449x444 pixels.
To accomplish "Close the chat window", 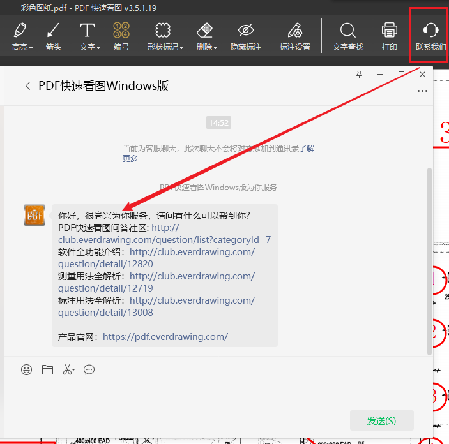I will pos(422,75).
